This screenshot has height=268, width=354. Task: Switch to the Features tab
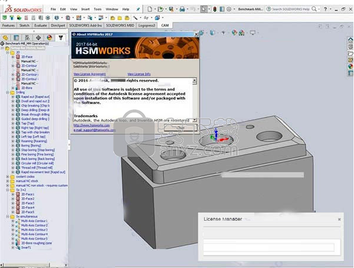8,25
